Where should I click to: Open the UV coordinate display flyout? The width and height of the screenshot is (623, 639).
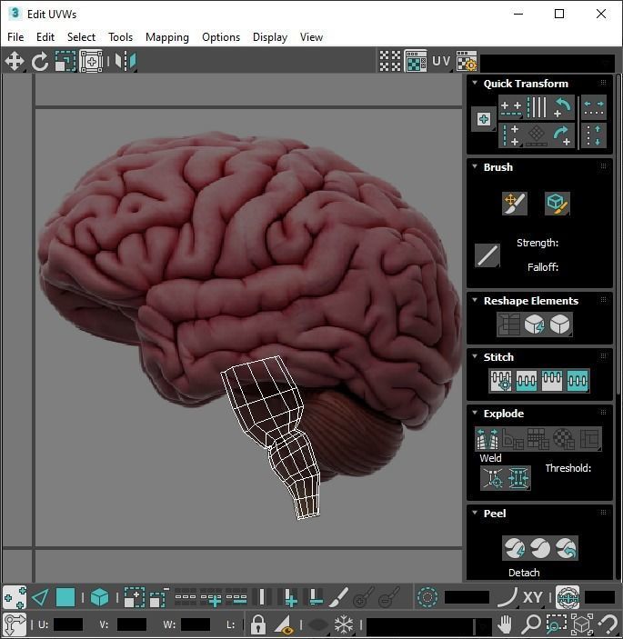click(x=441, y=61)
